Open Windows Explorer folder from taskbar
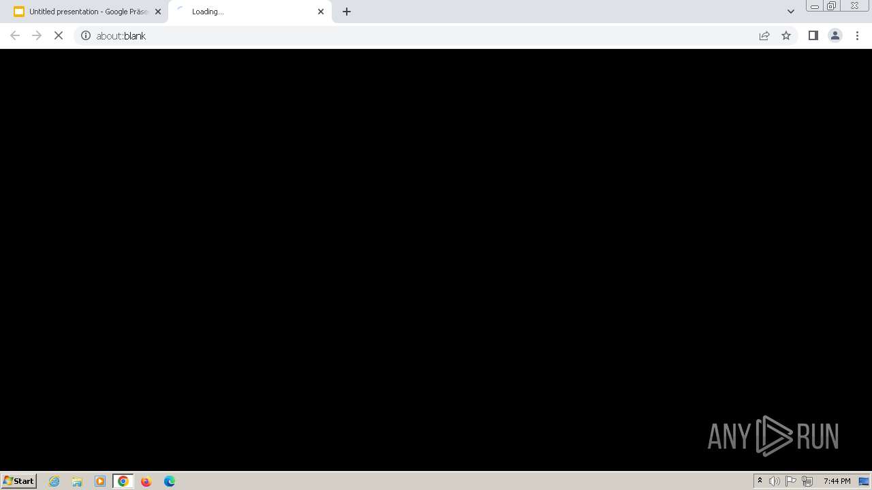872x490 pixels. [77, 481]
